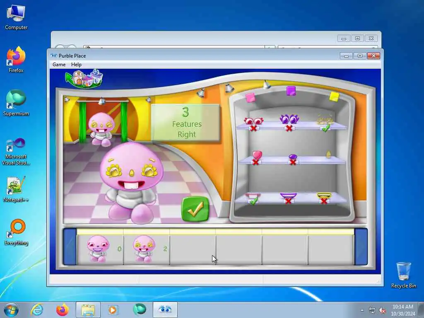The height and width of the screenshot is (318, 424).
Task: Pick the purple nose on the middle shelf
Action: coord(293,157)
